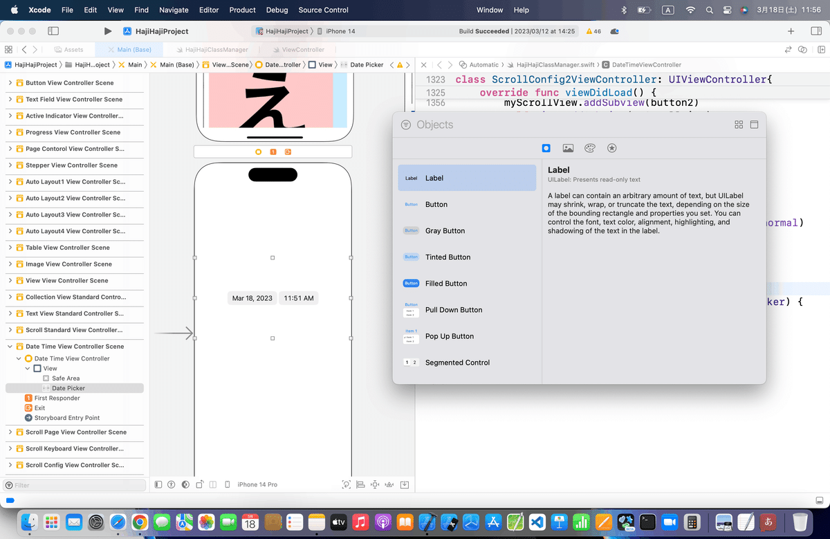830x539 pixels.
Task: Expand Progress View Controller Scene
Action: (10, 132)
